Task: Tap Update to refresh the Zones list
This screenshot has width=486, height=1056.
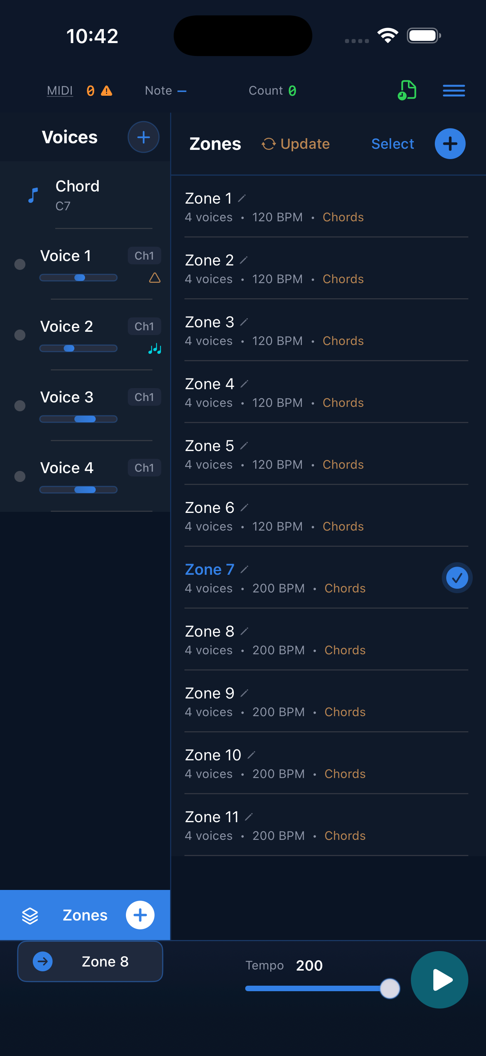Action: point(295,144)
